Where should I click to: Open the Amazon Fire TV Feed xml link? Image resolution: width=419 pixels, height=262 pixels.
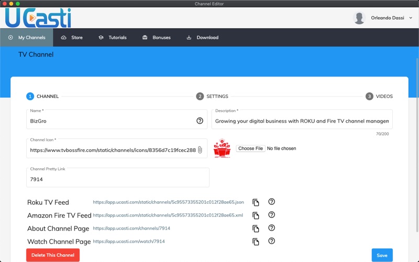168,215
